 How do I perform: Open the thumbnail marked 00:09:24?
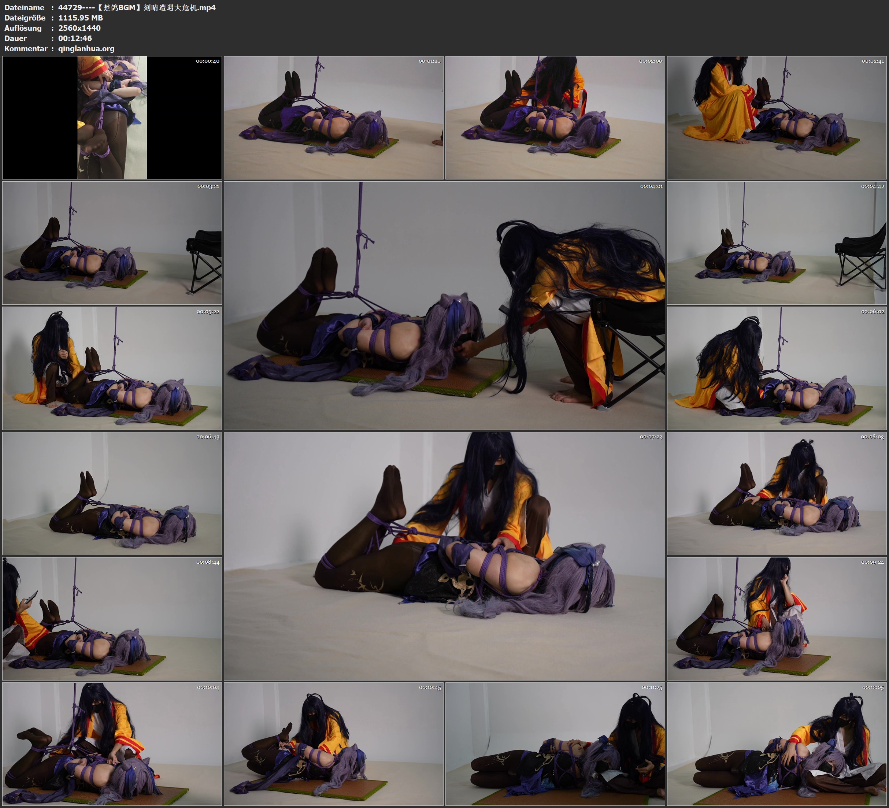point(777,618)
